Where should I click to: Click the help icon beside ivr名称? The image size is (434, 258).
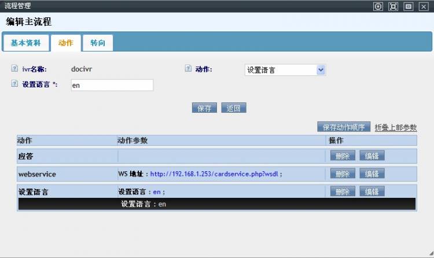[x=14, y=69]
